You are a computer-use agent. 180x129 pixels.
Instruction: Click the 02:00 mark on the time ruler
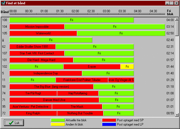(75, 11)
